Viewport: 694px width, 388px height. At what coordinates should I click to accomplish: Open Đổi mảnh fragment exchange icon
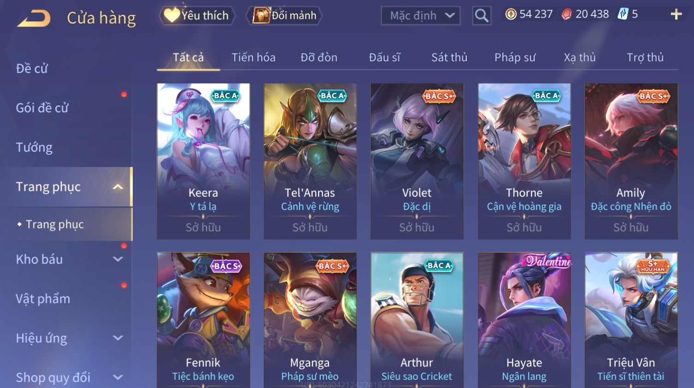pyautogui.click(x=261, y=15)
